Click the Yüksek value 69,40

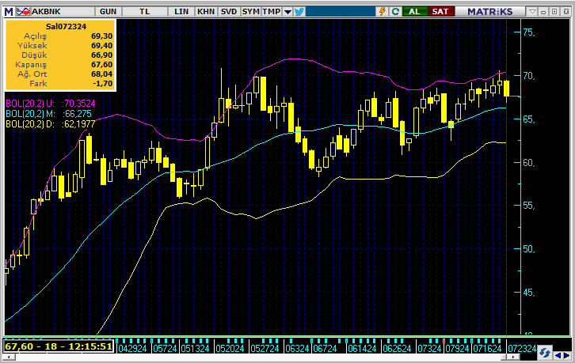click(x=102, y=45)
